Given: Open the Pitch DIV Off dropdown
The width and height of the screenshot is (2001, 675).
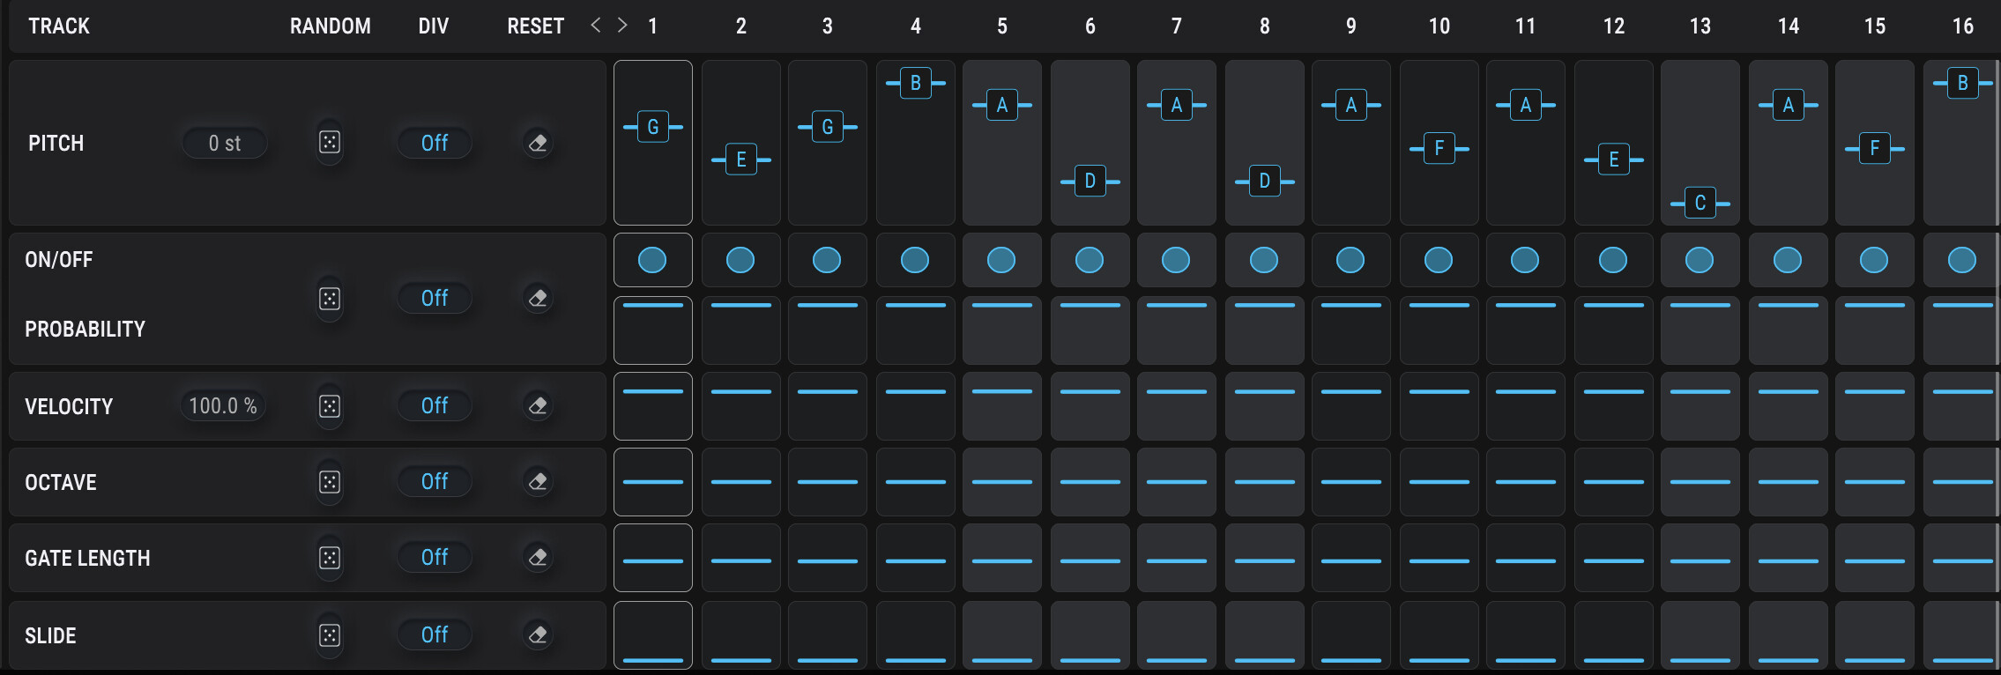Looking at the screenshot, I should tap(435, 143).
